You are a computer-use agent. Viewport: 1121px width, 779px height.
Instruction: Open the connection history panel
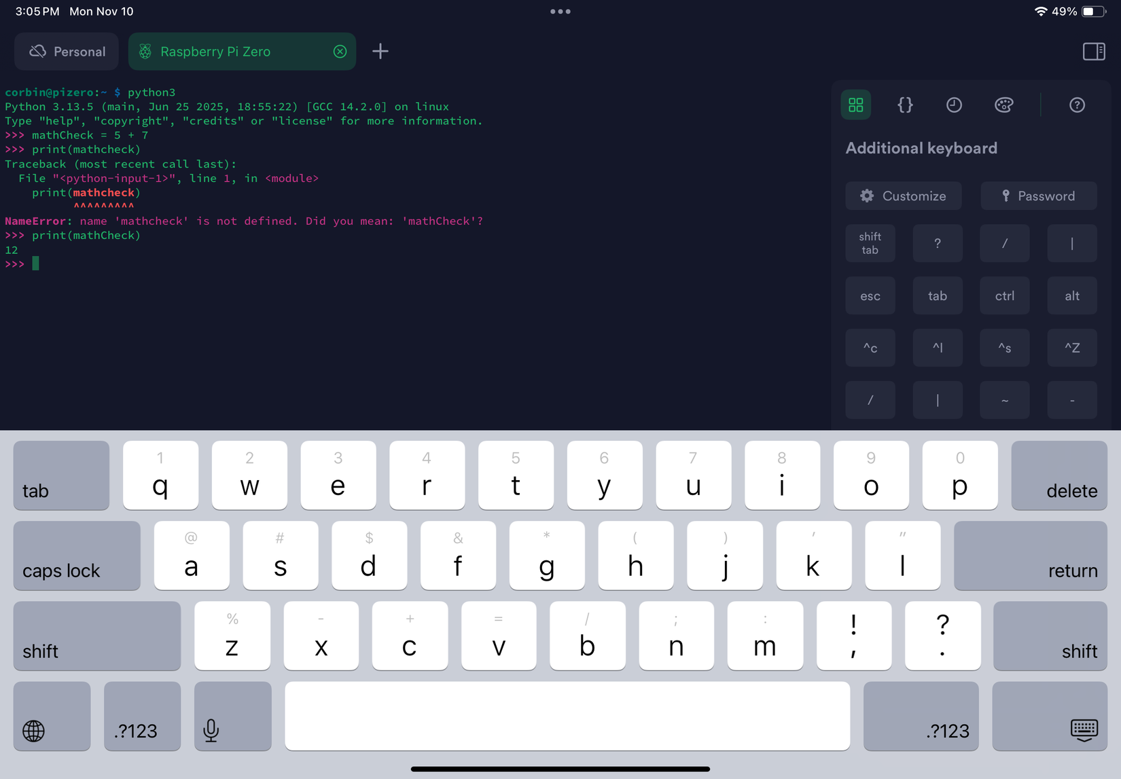(x=954, y=105)
